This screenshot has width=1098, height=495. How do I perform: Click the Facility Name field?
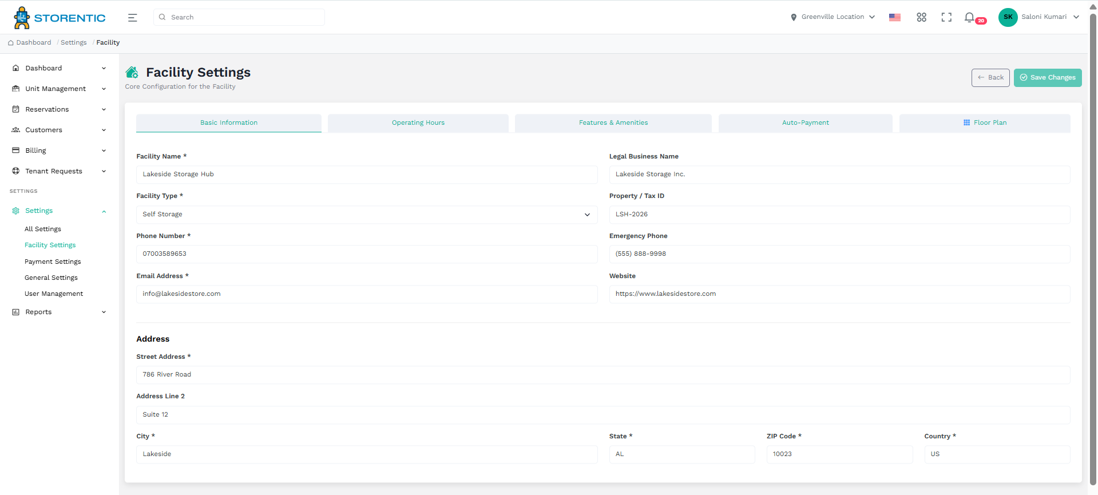click(x=367, y=175)
